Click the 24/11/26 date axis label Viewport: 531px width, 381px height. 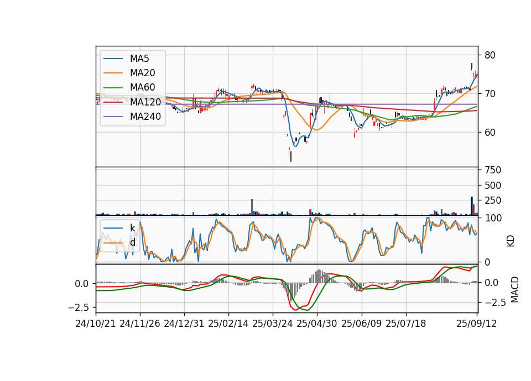click(140, 324)
